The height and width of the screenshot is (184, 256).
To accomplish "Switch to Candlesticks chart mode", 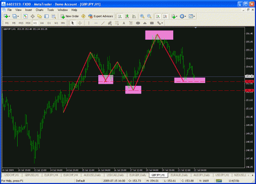I will click(x=127, y=16).
